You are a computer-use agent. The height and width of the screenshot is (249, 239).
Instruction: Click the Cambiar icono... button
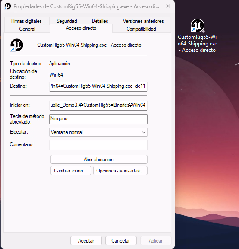[x=71, y=171]
